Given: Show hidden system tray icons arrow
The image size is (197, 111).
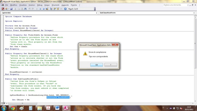Looking at the screenshot, I should click(x=167, y=108).
